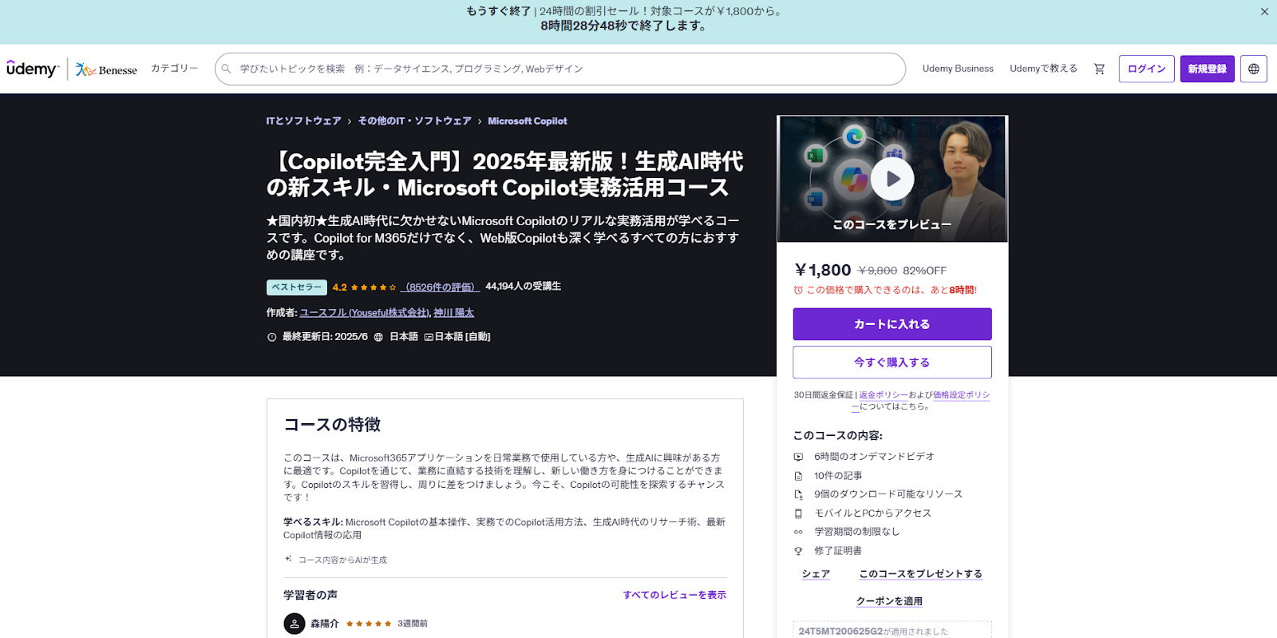Viewport: 1277px width, 638px height.
Task: Click the 新規登録 button
Action: [x=1208, y=69]
